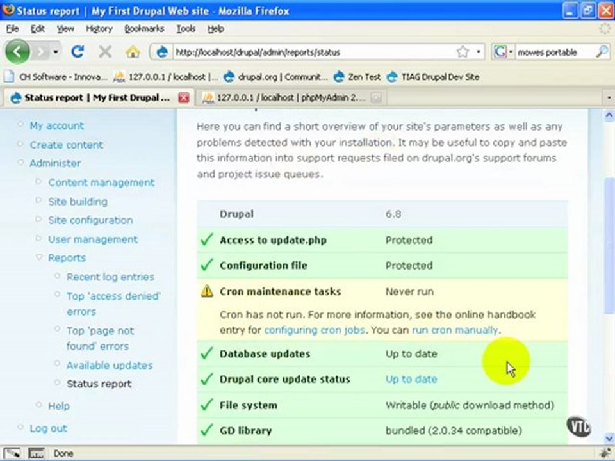Open the Bookmarks menu
Image resolution: width=615 pixels, height=461 pixels.
tap(144, 29)
